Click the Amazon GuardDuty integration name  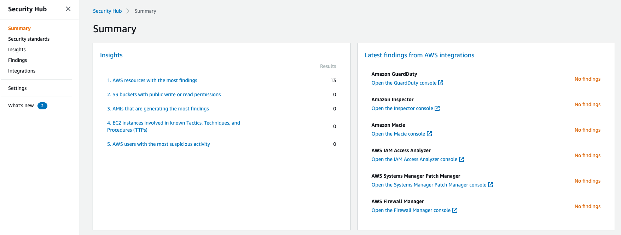coord(394,74)
